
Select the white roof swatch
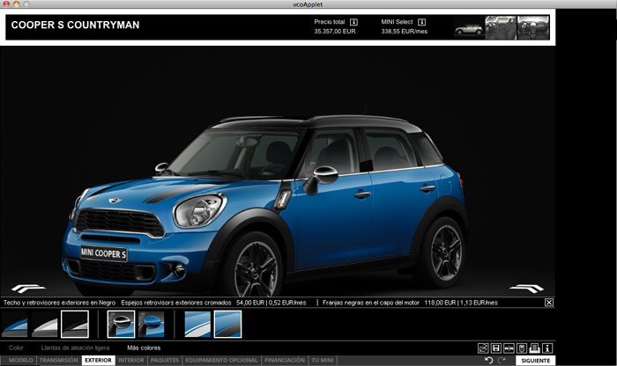click(x=45, y=325)
